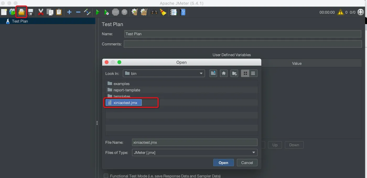
Task: Click the Open button in dialog
Action: [x=223, y=163]
